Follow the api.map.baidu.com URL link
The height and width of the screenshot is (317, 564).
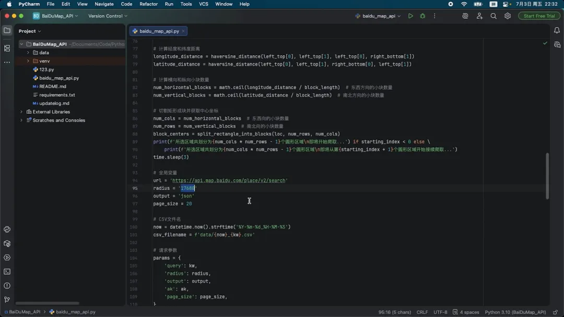229,180
